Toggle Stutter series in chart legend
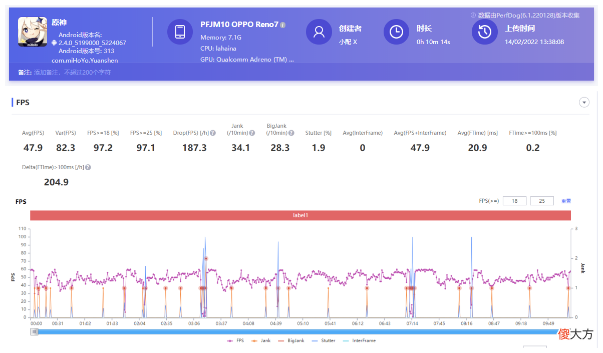 pos(323,340)
